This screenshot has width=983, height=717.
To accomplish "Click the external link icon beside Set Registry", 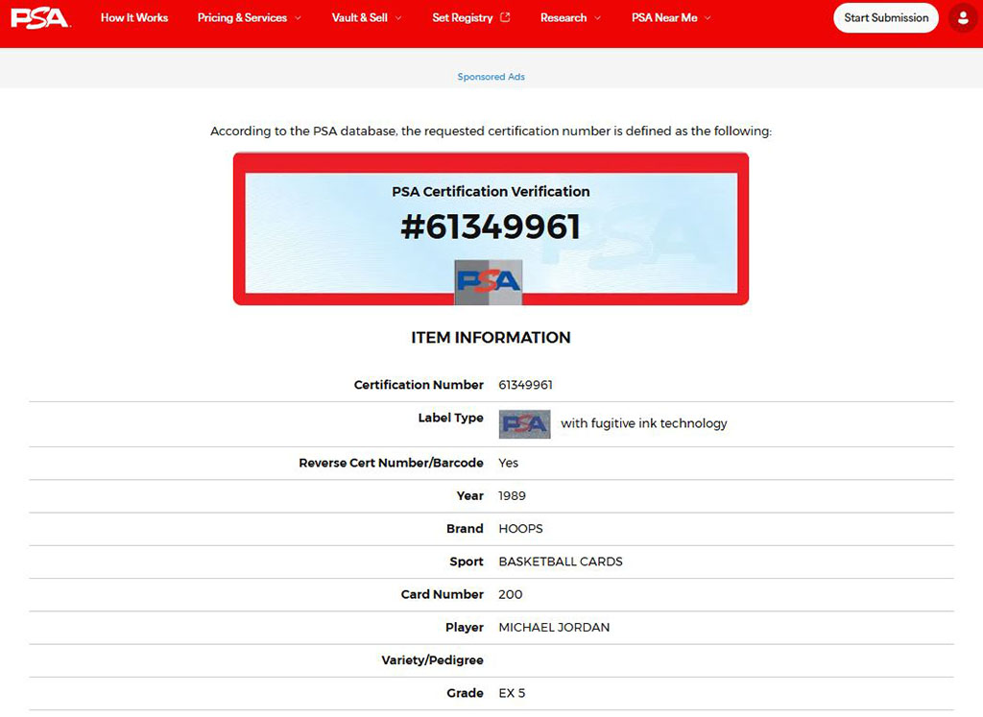I will 506,17.
